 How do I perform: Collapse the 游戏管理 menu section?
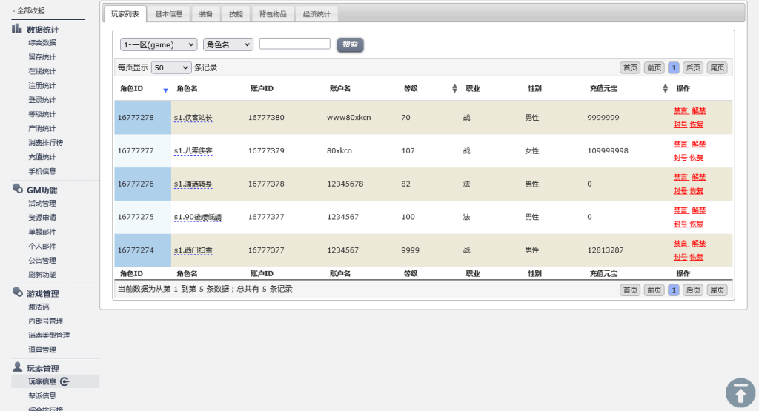(x=42, y=293)
